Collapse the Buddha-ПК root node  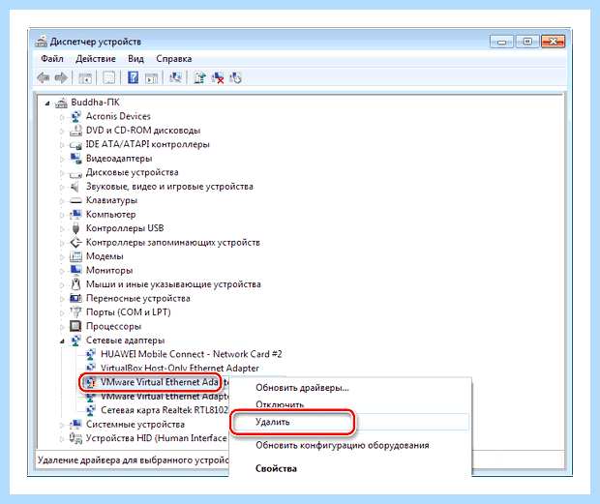47,103
